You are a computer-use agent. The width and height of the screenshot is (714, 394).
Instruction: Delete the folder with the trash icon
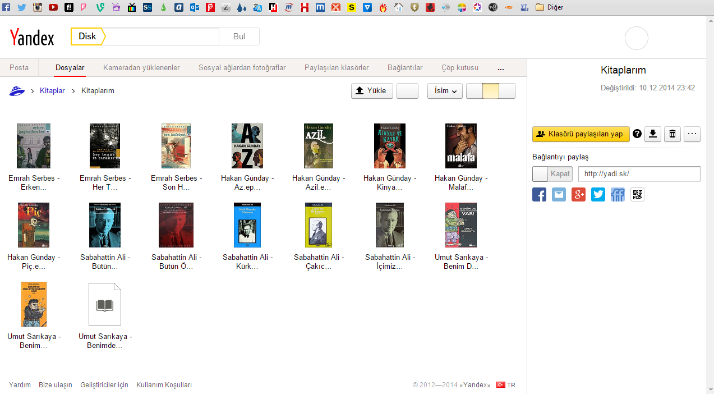point(672,134)
